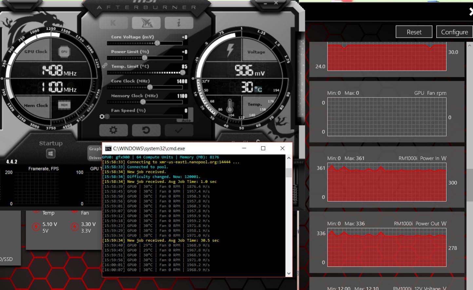Click the "Max: 361" label on Power In
Screen dimensions: 473x290
pos(354,158)
